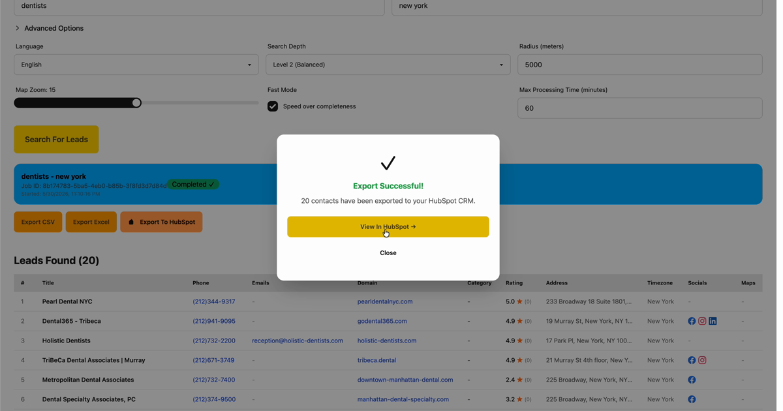Open the Search Depth dropdown

[388, 65]
